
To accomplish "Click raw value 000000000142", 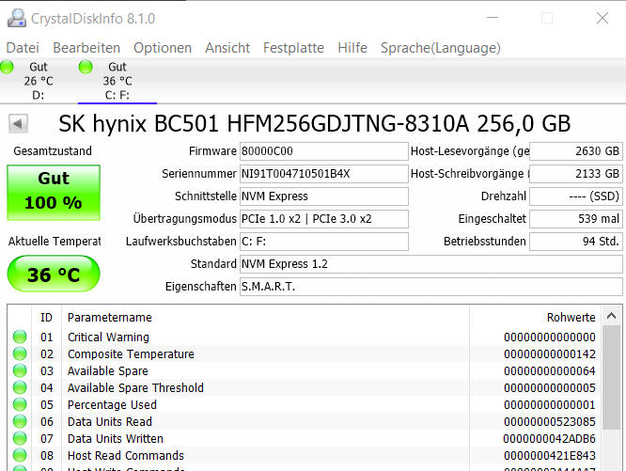I will click(x=550, y=354).
